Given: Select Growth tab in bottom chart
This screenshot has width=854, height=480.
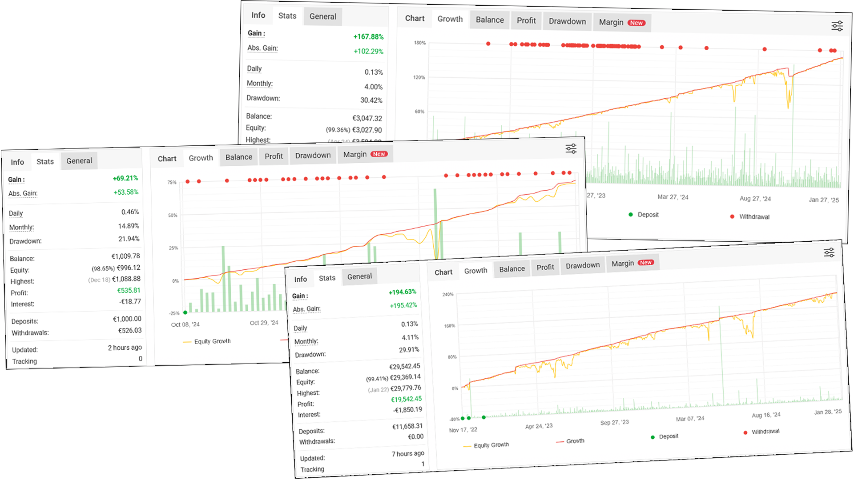Looking at the screenshot, I should point(475,271).
